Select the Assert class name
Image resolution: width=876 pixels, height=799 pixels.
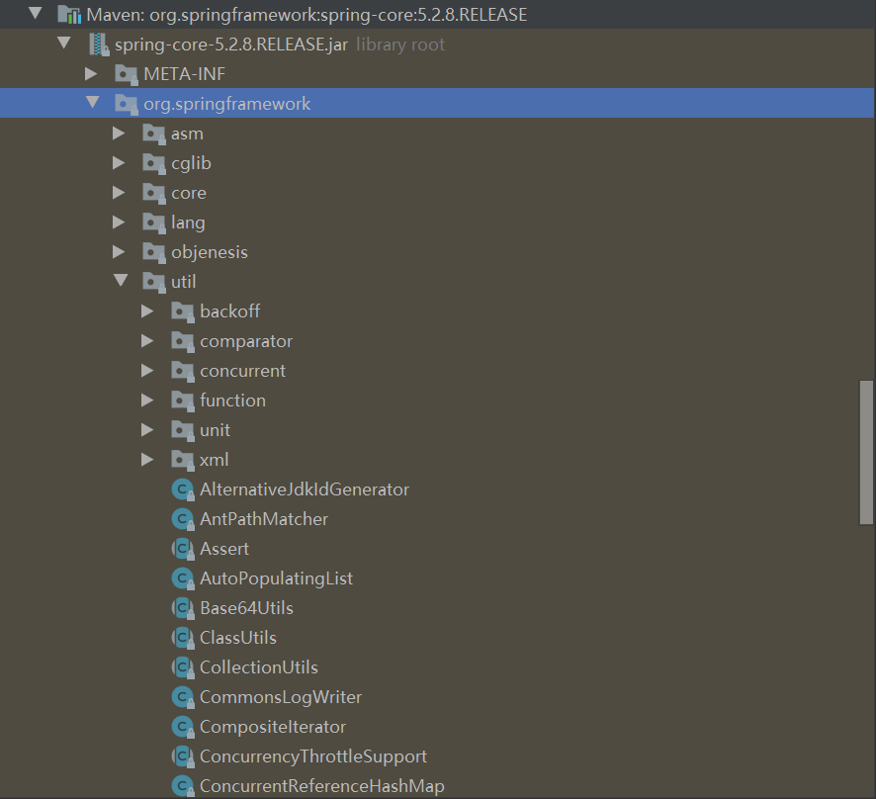(x=224, y=549)
